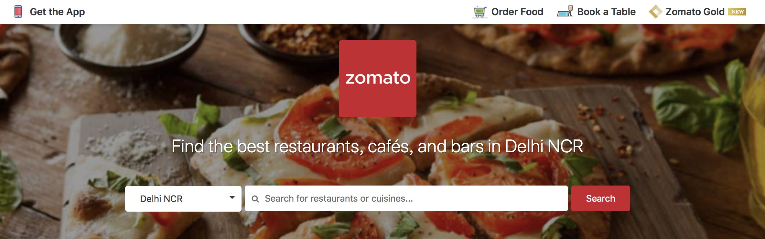Image resolution: width=765 pixels, height=239 pixels.
Task: Click the shopping cart icon for Order Food
Action: pos(480,12)
